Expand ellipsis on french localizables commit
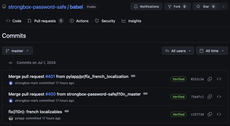This screenshot has width=230, height=126. coord(67,111)
